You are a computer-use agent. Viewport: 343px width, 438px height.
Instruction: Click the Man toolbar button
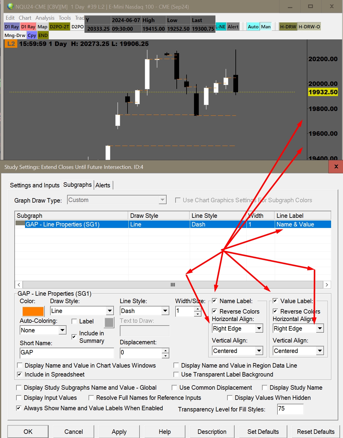pyautogui.click(x=266, y=27)
